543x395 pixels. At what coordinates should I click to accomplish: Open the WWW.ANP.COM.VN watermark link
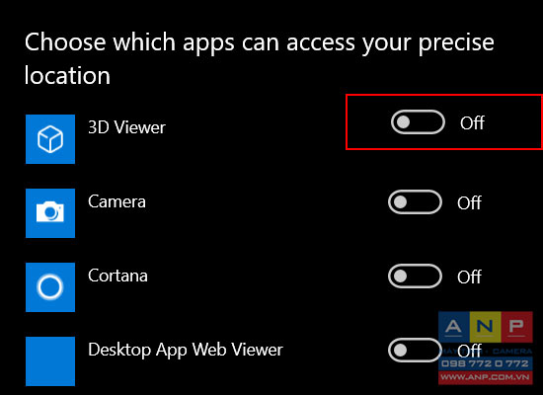pos(486,377)
